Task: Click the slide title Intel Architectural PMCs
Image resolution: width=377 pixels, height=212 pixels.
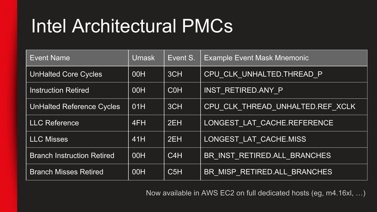Action: 132,26
